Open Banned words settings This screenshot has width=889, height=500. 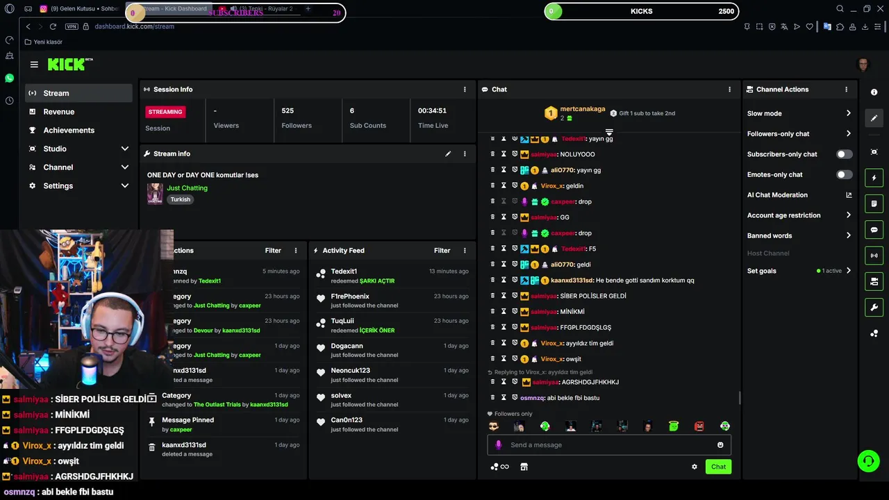coord(799,235)
